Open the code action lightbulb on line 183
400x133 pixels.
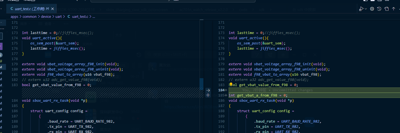pos(231,84)
